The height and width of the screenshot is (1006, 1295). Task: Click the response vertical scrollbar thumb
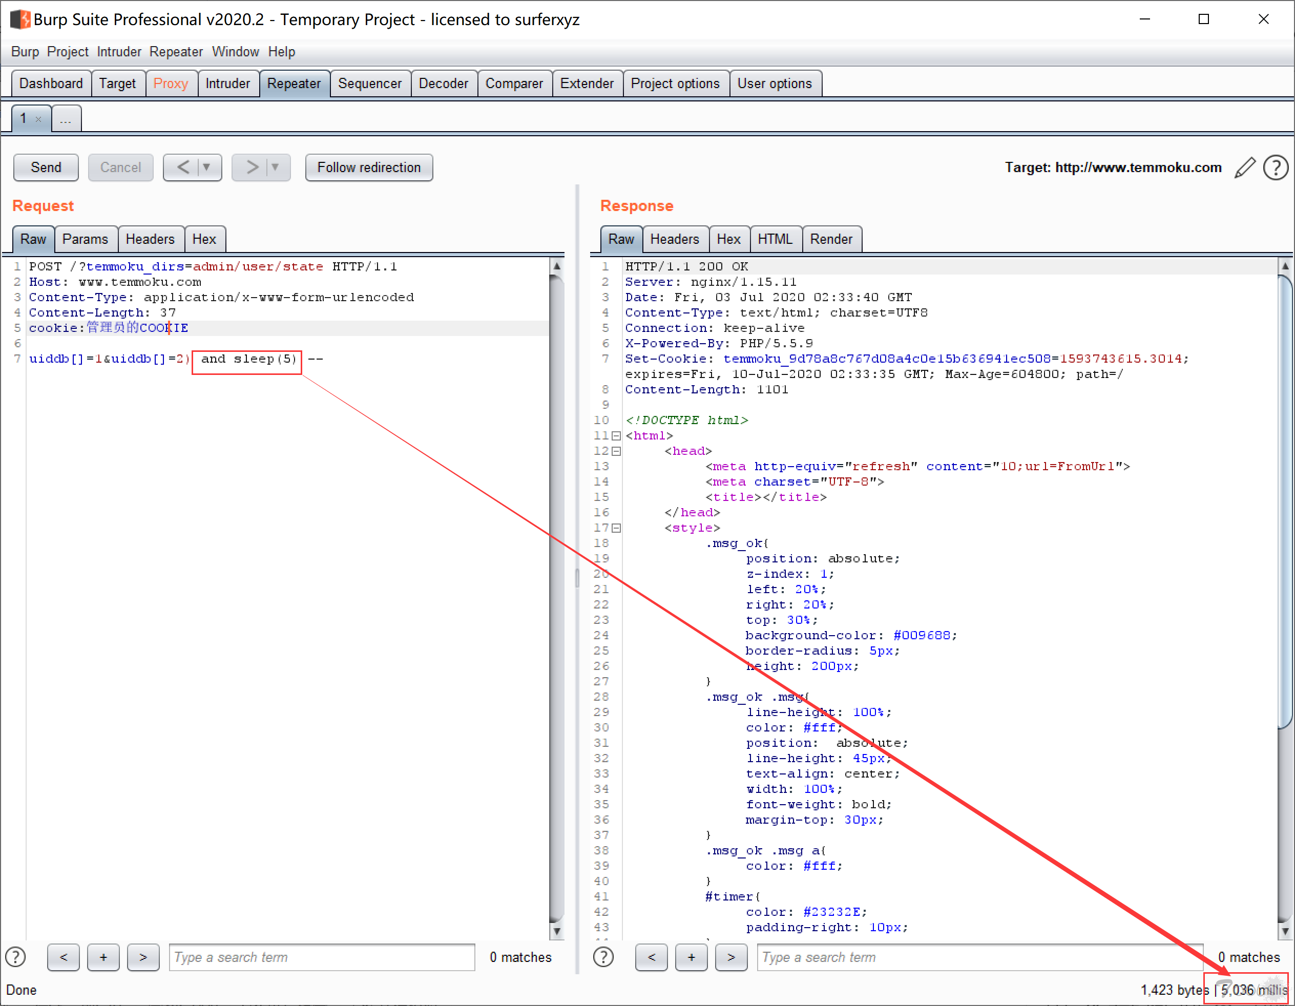(x=1285, y=501)
